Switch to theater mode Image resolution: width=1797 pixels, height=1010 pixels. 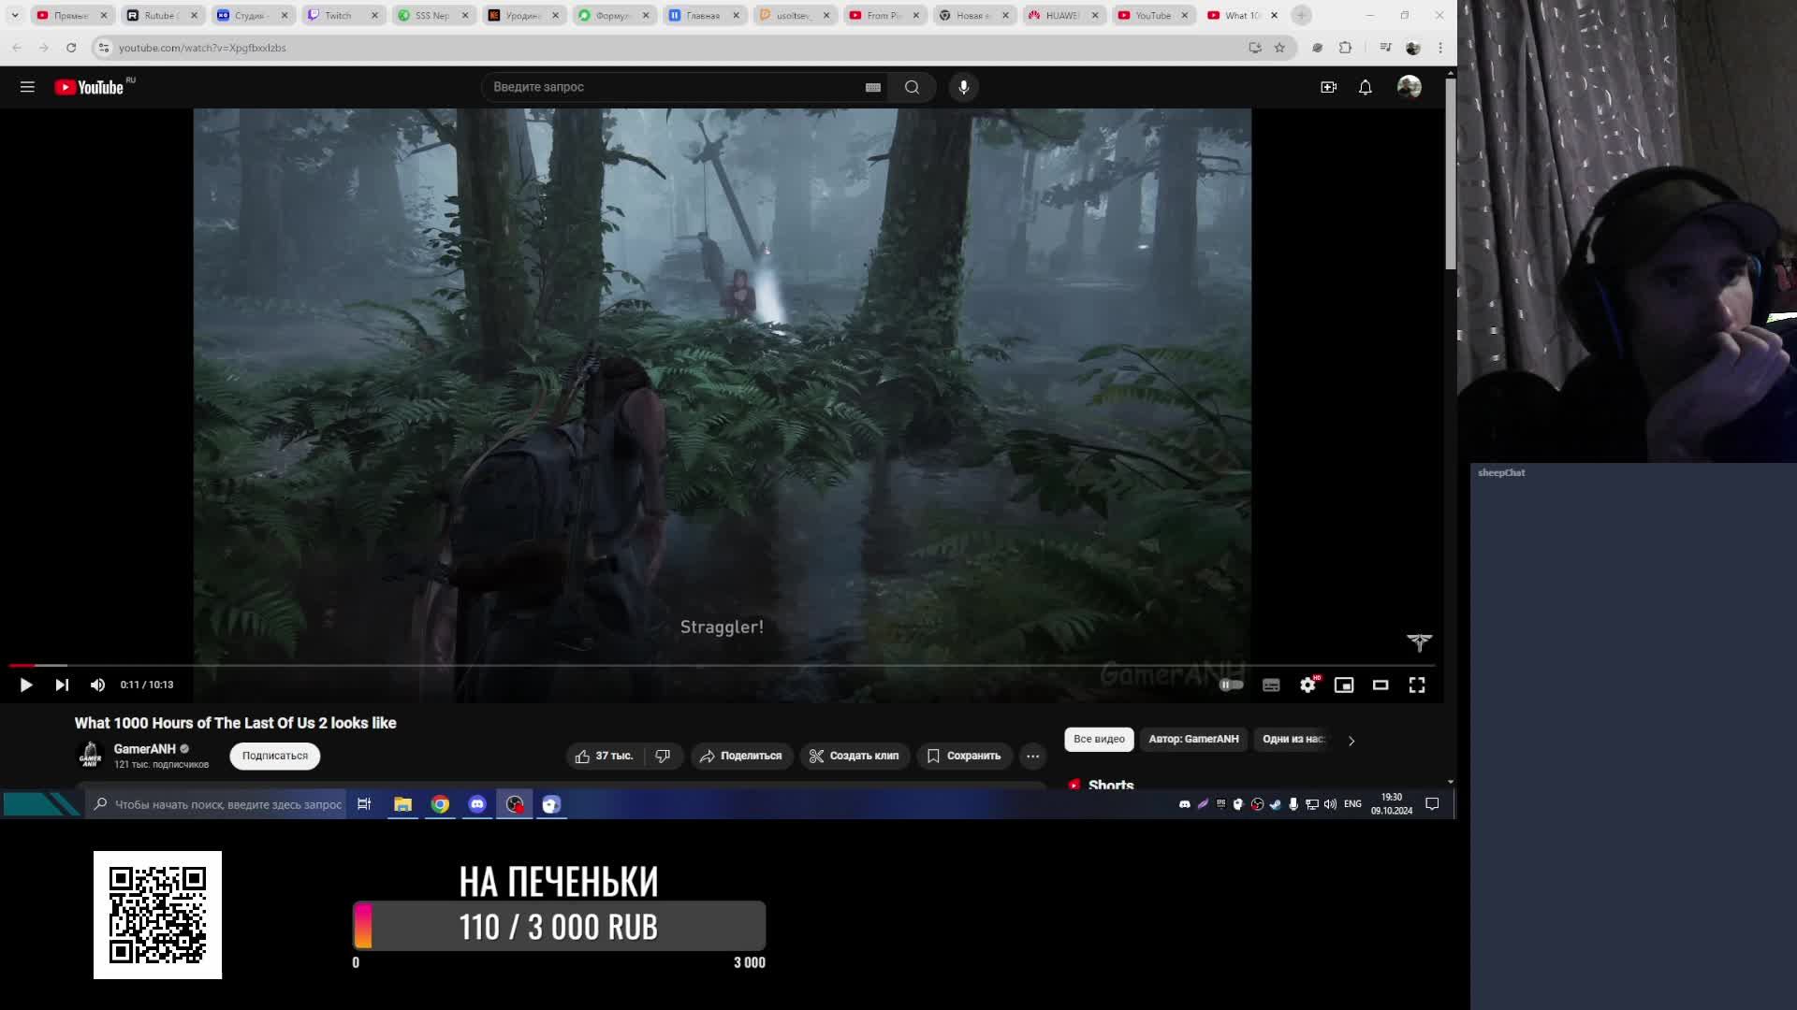(1381, 685)
